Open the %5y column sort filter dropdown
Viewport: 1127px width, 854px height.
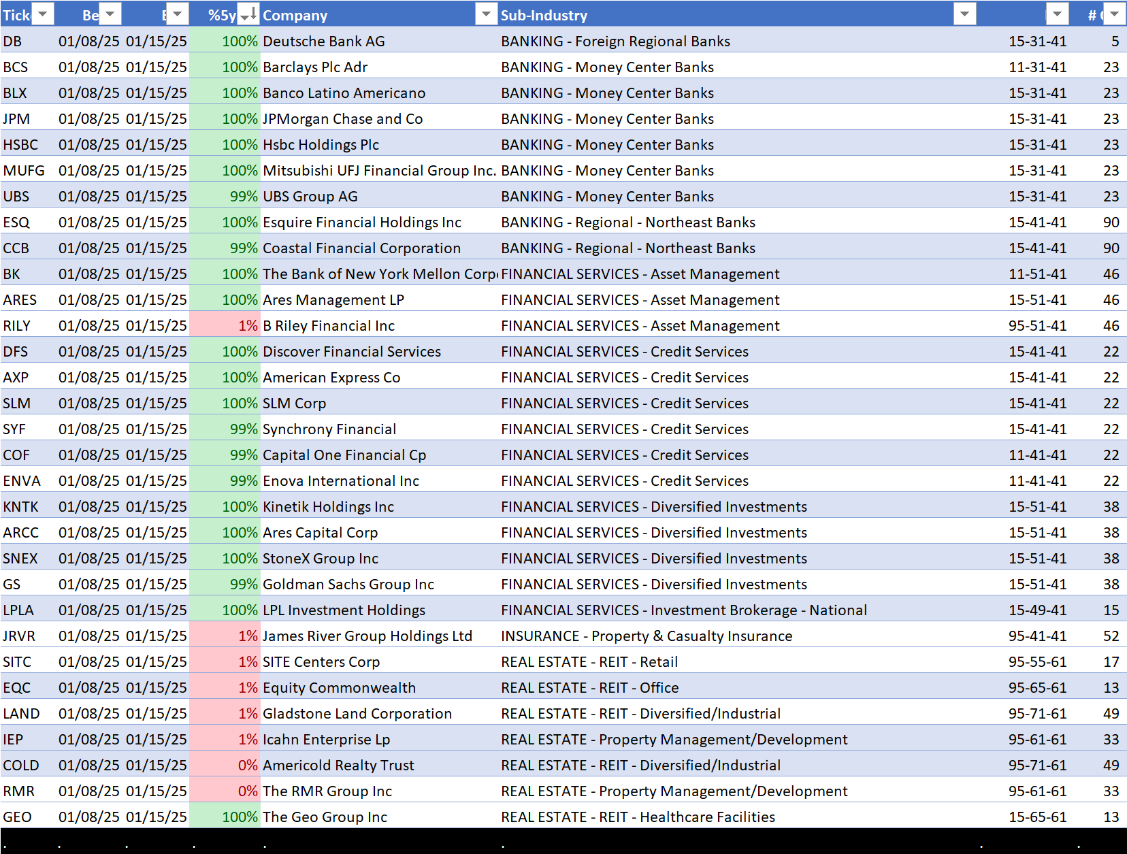248,14
